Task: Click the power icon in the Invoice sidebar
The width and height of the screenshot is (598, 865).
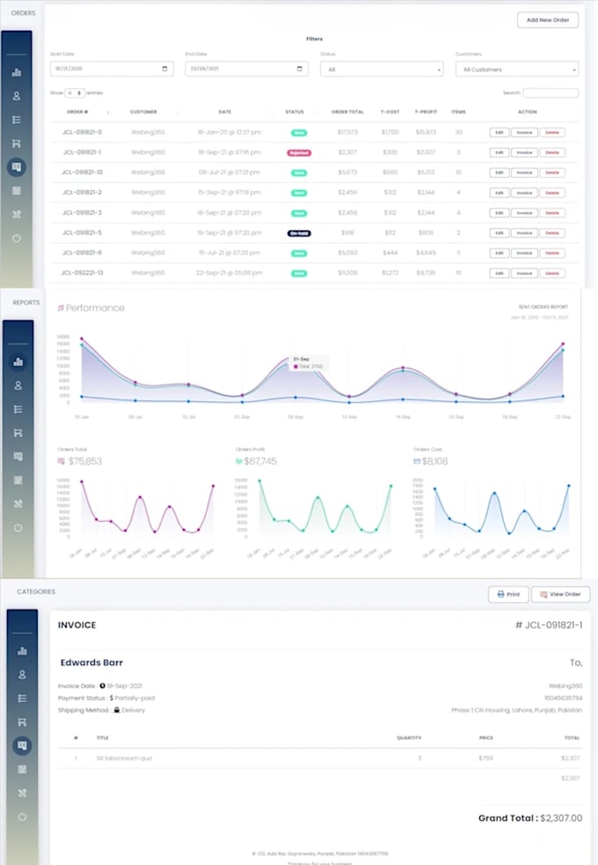Action: click(22, 817)
